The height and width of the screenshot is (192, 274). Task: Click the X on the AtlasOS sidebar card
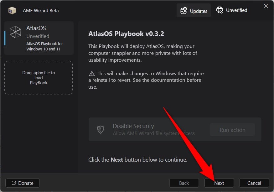point(266,6)
